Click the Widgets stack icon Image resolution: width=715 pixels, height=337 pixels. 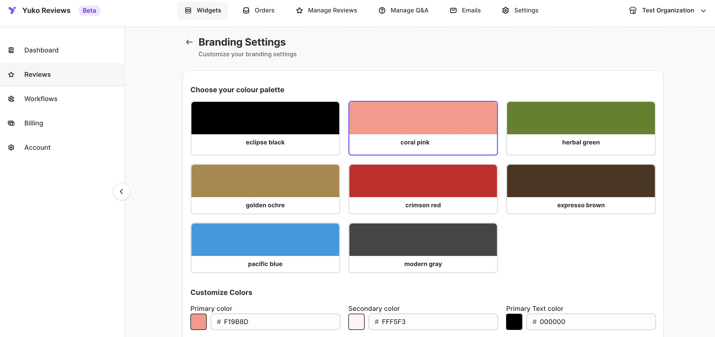click(x=188, y=10)
